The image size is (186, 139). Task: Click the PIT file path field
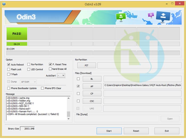(139, 65)
